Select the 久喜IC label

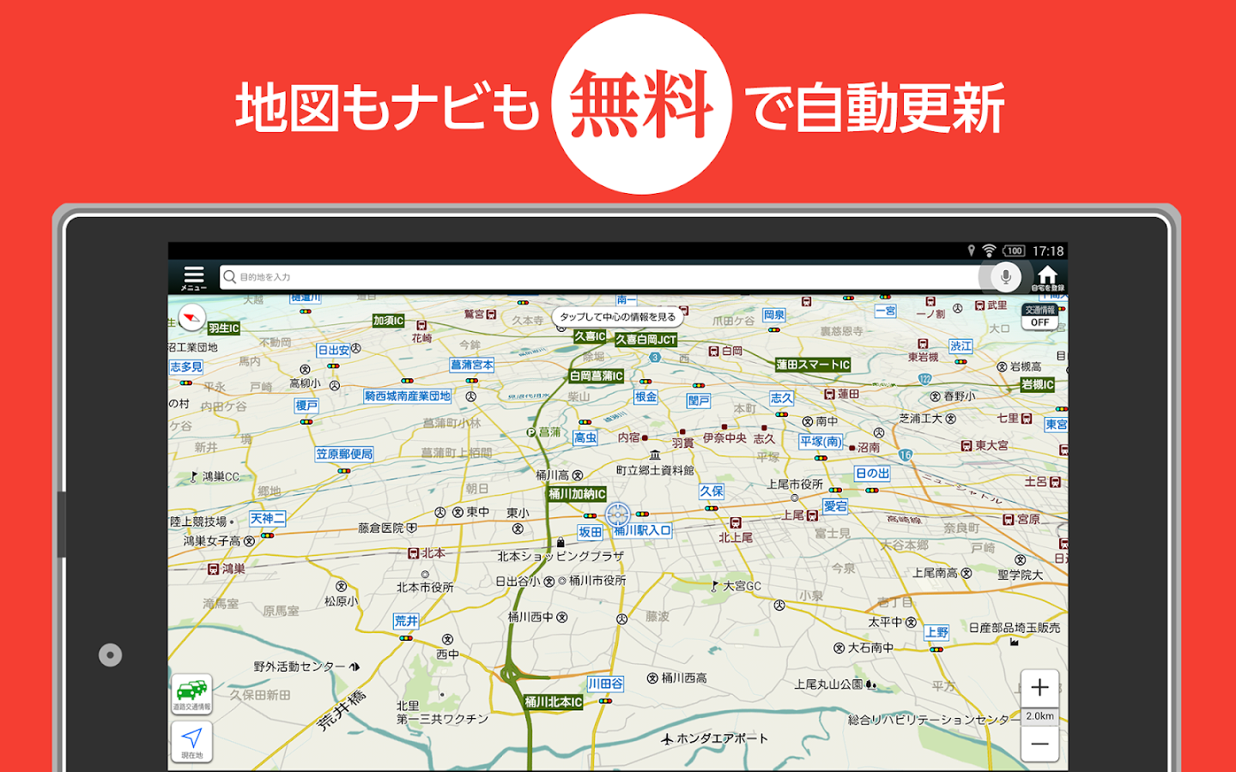tap(590, 336)
